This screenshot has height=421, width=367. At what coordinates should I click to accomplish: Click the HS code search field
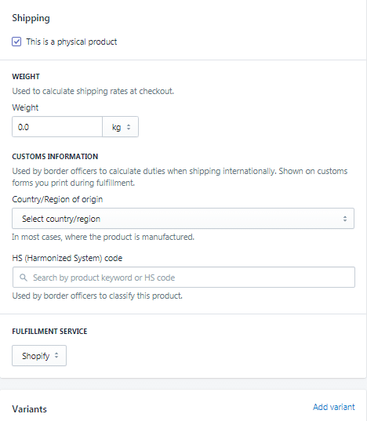pyautogui.click(x=183, y=277)
